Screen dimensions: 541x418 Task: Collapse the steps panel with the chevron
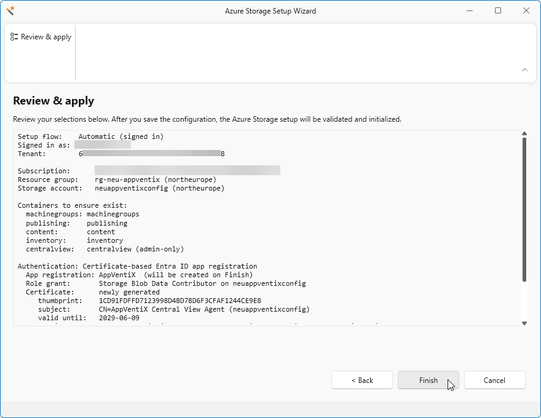(524, 69)
